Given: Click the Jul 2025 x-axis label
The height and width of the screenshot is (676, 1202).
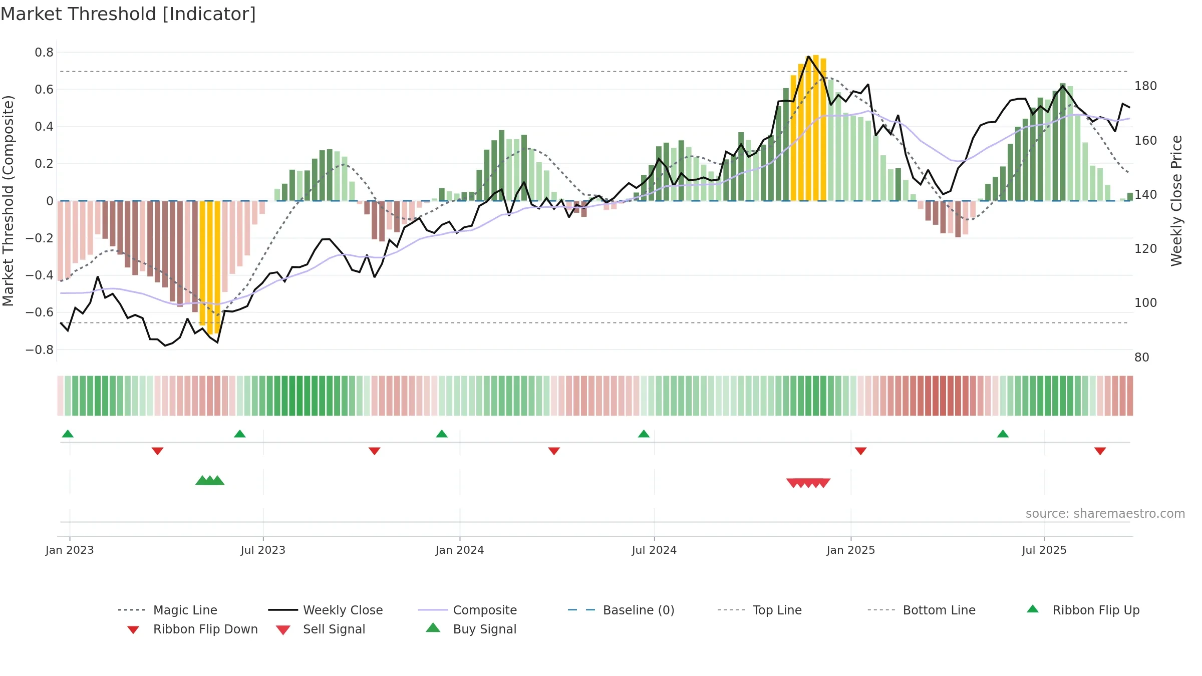Looking at the screenshot, I should [x=1044, y=550].
